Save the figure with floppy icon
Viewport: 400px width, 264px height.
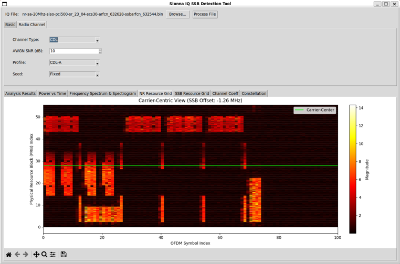(x=64, y=255)
